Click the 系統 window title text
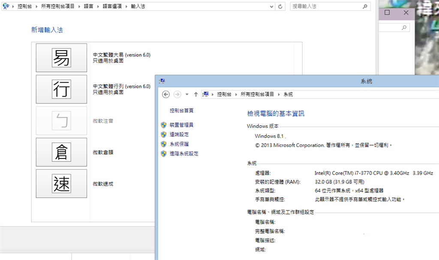The height and width of the screenshot is (260, 439). [x=366, y=81]
